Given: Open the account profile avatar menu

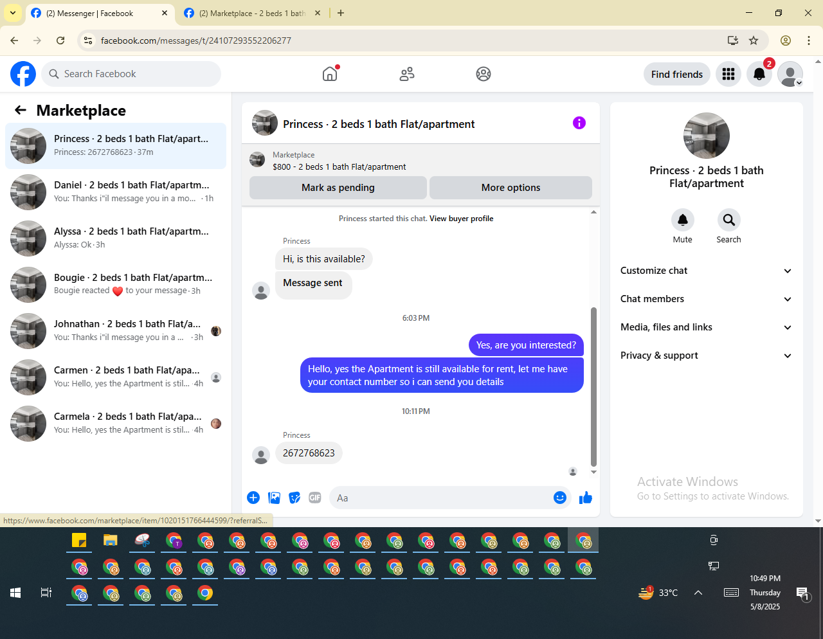Looking at the screenshot, I should (790, 74).
